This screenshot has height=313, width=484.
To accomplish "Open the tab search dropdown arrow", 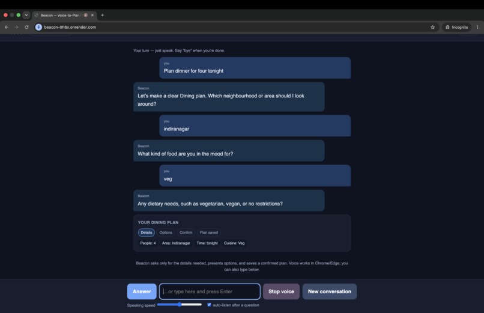I will point(26,15).
